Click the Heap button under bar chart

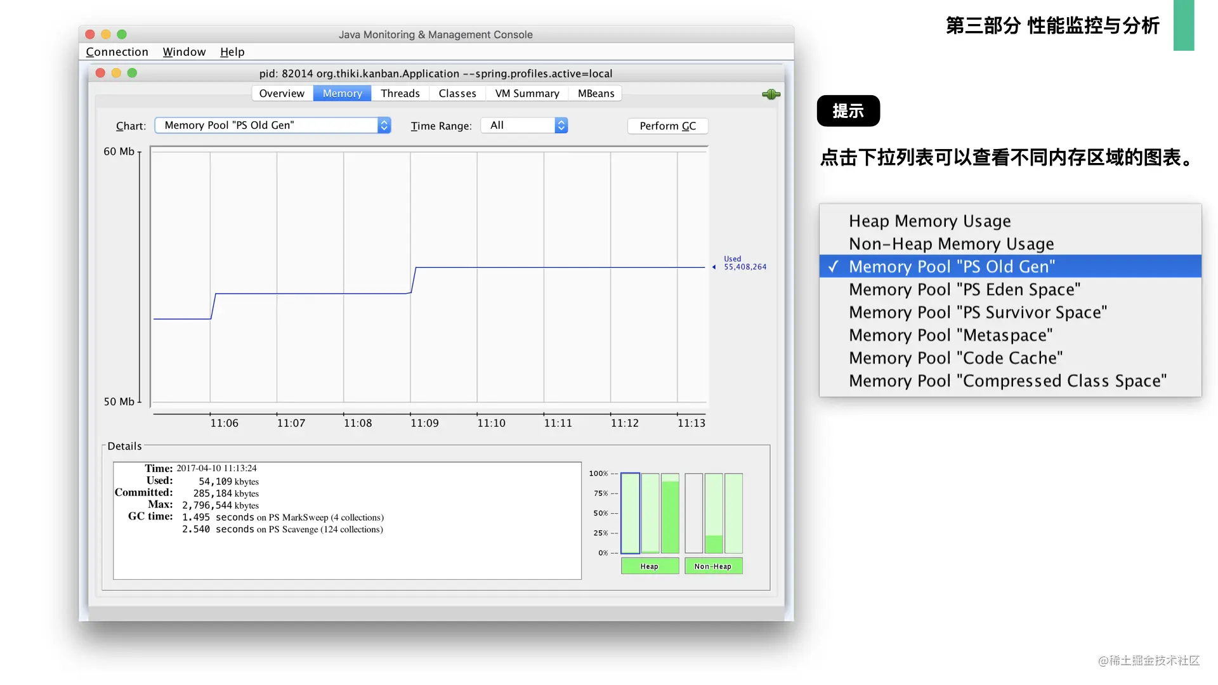coord(650,566)
